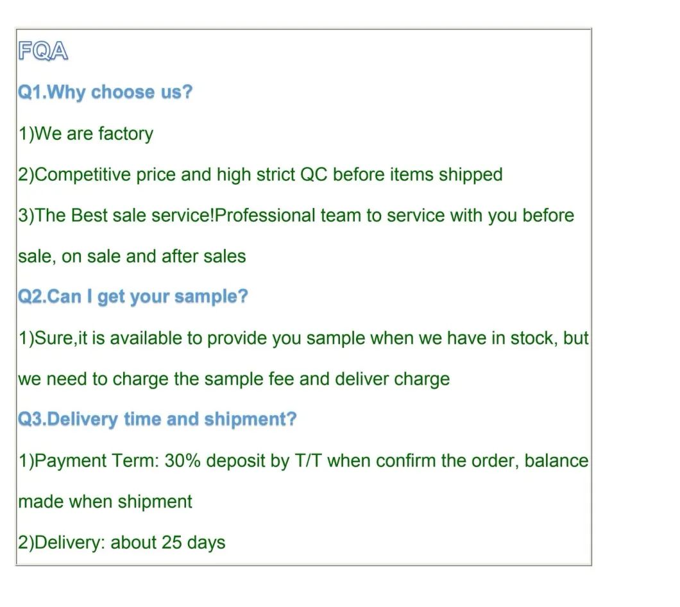Click 'Delivery: about 25 days' line
The width and height of the screenshot is (680, 607).
coord(121,543)
